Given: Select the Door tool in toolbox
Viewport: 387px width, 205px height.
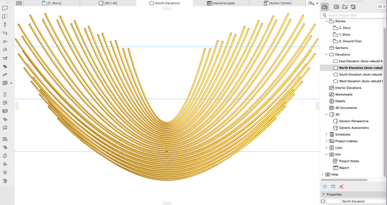Looking at the screenshot, I should tap(5, 95).
